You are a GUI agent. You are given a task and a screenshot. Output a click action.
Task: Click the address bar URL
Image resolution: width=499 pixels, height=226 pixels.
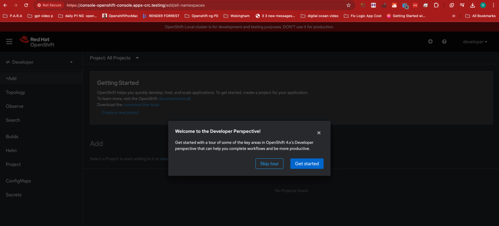click(x=136, y=5)
